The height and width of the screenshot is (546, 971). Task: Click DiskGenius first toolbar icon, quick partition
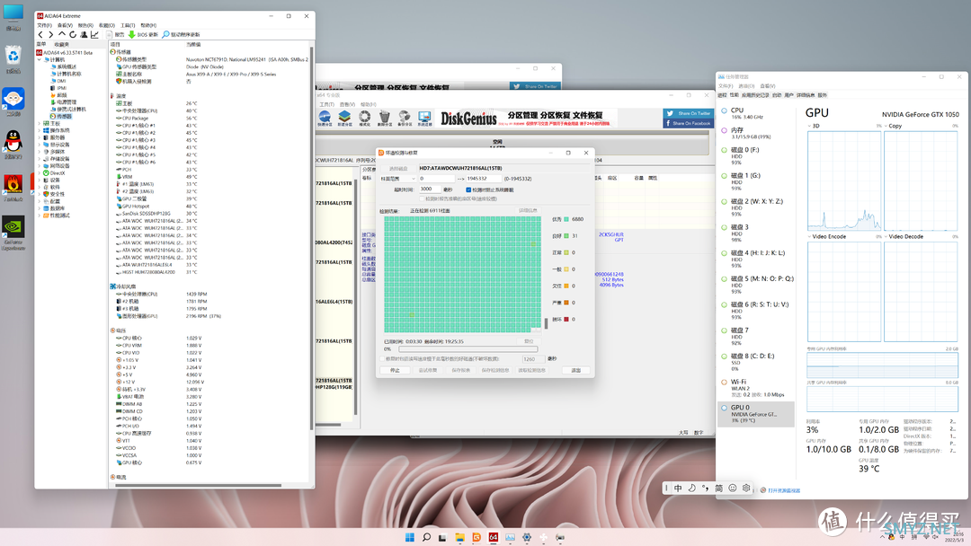[325, 119]
